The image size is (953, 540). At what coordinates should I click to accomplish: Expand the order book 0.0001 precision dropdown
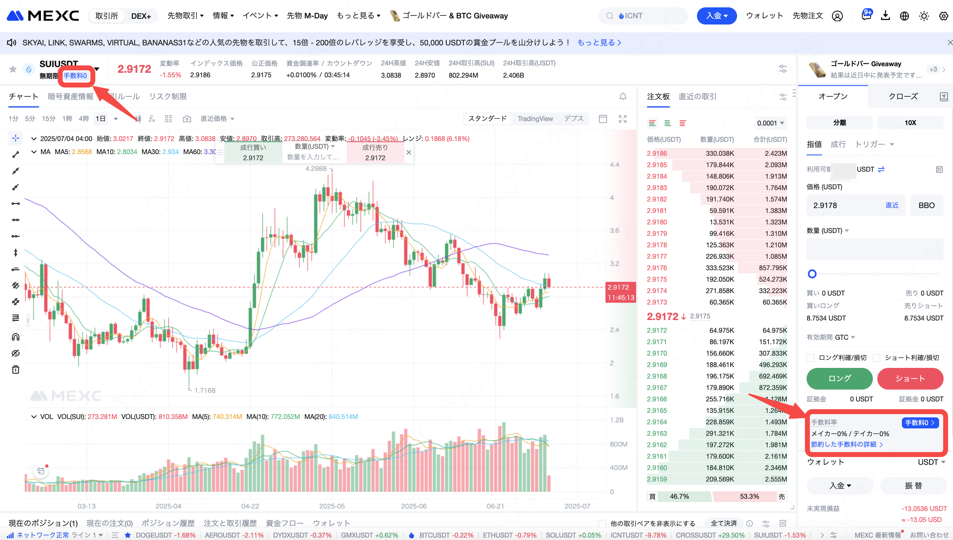point(771,123)
